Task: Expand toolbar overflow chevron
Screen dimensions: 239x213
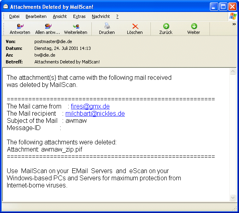Action: click(x=234, y=24)
